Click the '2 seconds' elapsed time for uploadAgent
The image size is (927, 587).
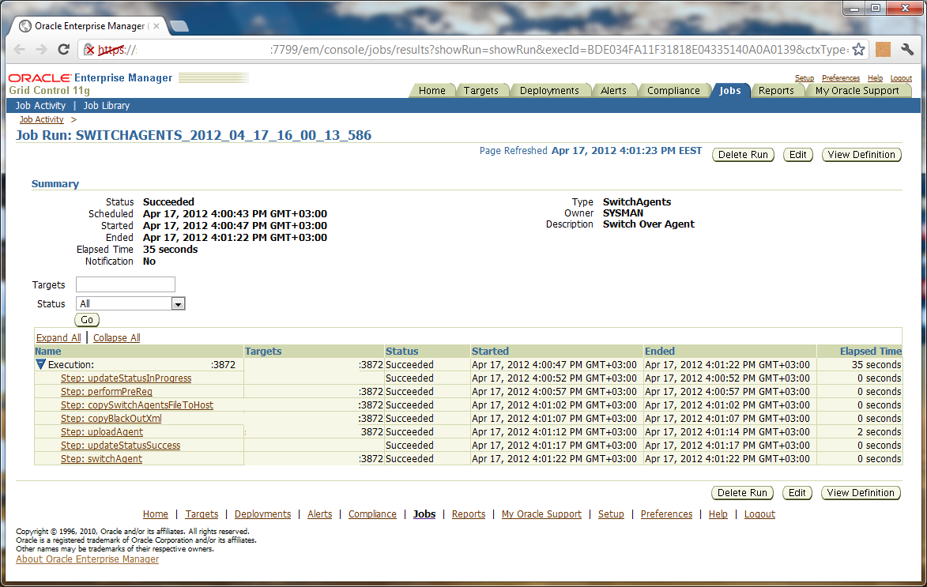(x=879, y=432)
